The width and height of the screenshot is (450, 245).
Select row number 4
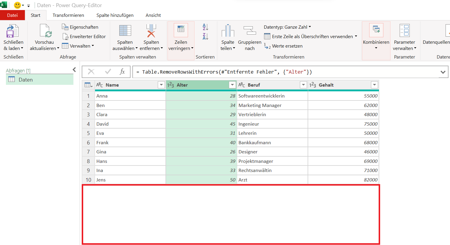point(88,124)
